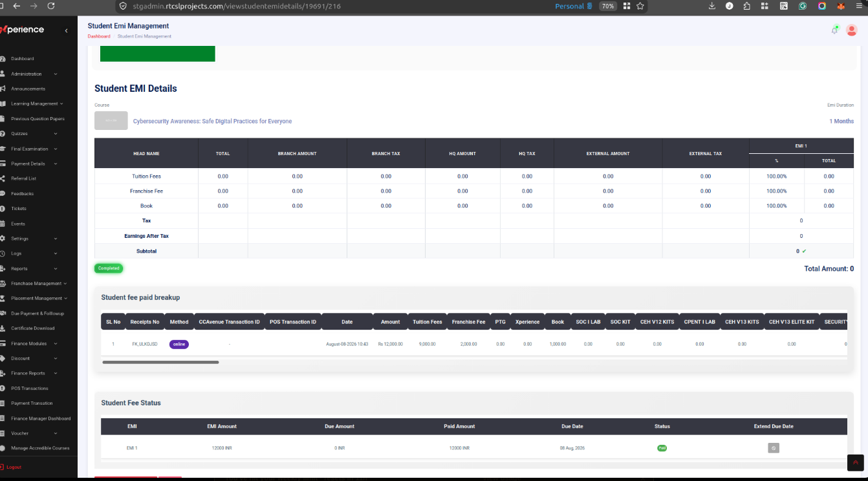Click the red scroll-to-top arrow button
868x481 pixels.
click(x=856, y=462)
